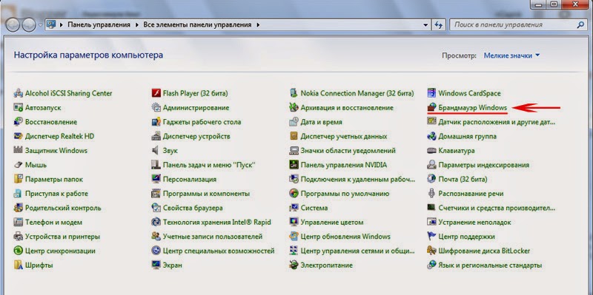The height and width of the screenshot is (295, 593).
Task: Click the search magnifier icon
Action: pyautogui.click(x=580, y=25)
